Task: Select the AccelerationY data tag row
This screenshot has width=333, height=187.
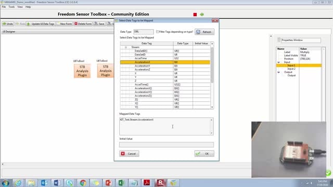Action: [165, 66]
